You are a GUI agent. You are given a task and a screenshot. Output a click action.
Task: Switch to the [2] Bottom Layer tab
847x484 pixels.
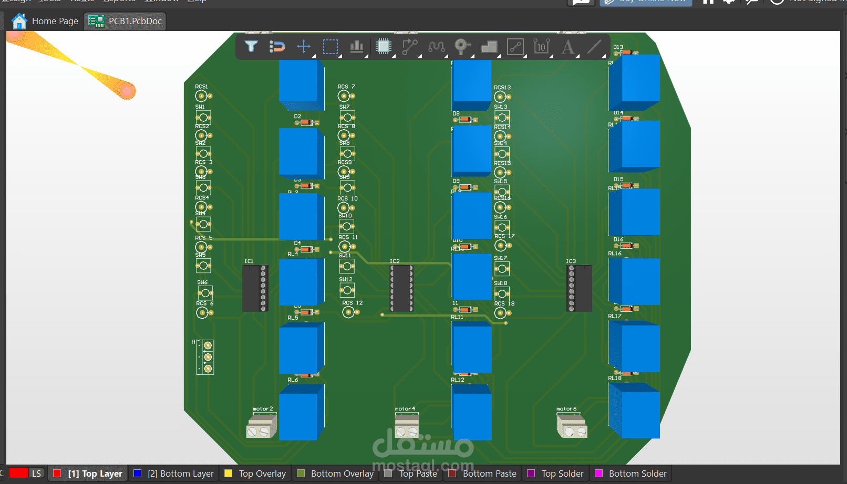[x=174, y=474]
